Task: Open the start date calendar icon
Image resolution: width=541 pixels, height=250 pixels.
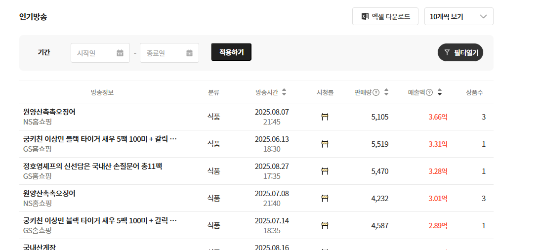Action: click(120, 53)
